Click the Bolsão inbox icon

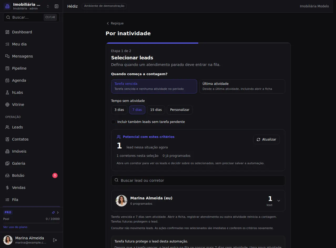tap(7, 175)
